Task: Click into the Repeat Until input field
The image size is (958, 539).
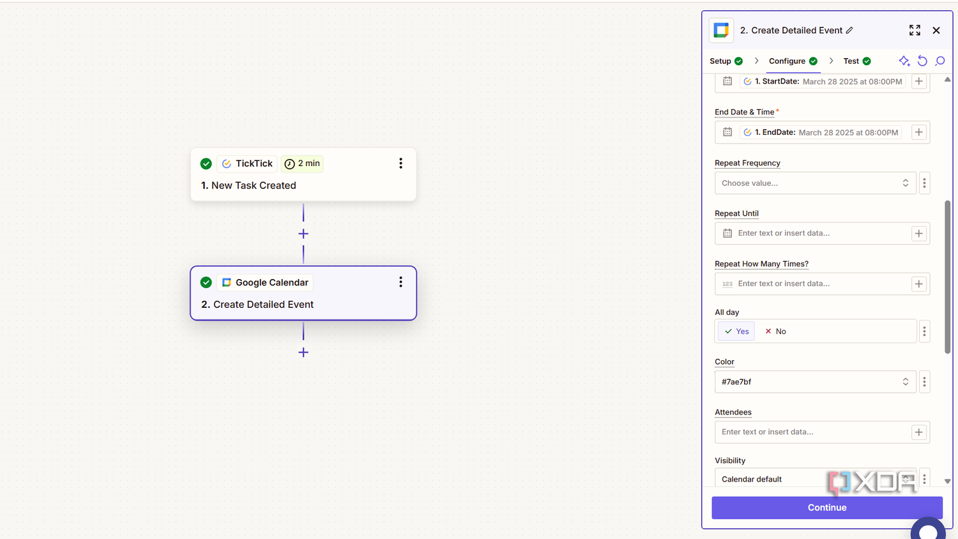Action: click(823, 233)
